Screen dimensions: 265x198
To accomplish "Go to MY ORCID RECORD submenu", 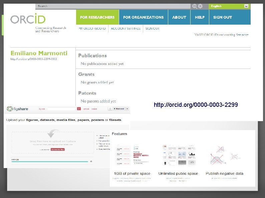I will pyautogui.click(x=92, y=29).
